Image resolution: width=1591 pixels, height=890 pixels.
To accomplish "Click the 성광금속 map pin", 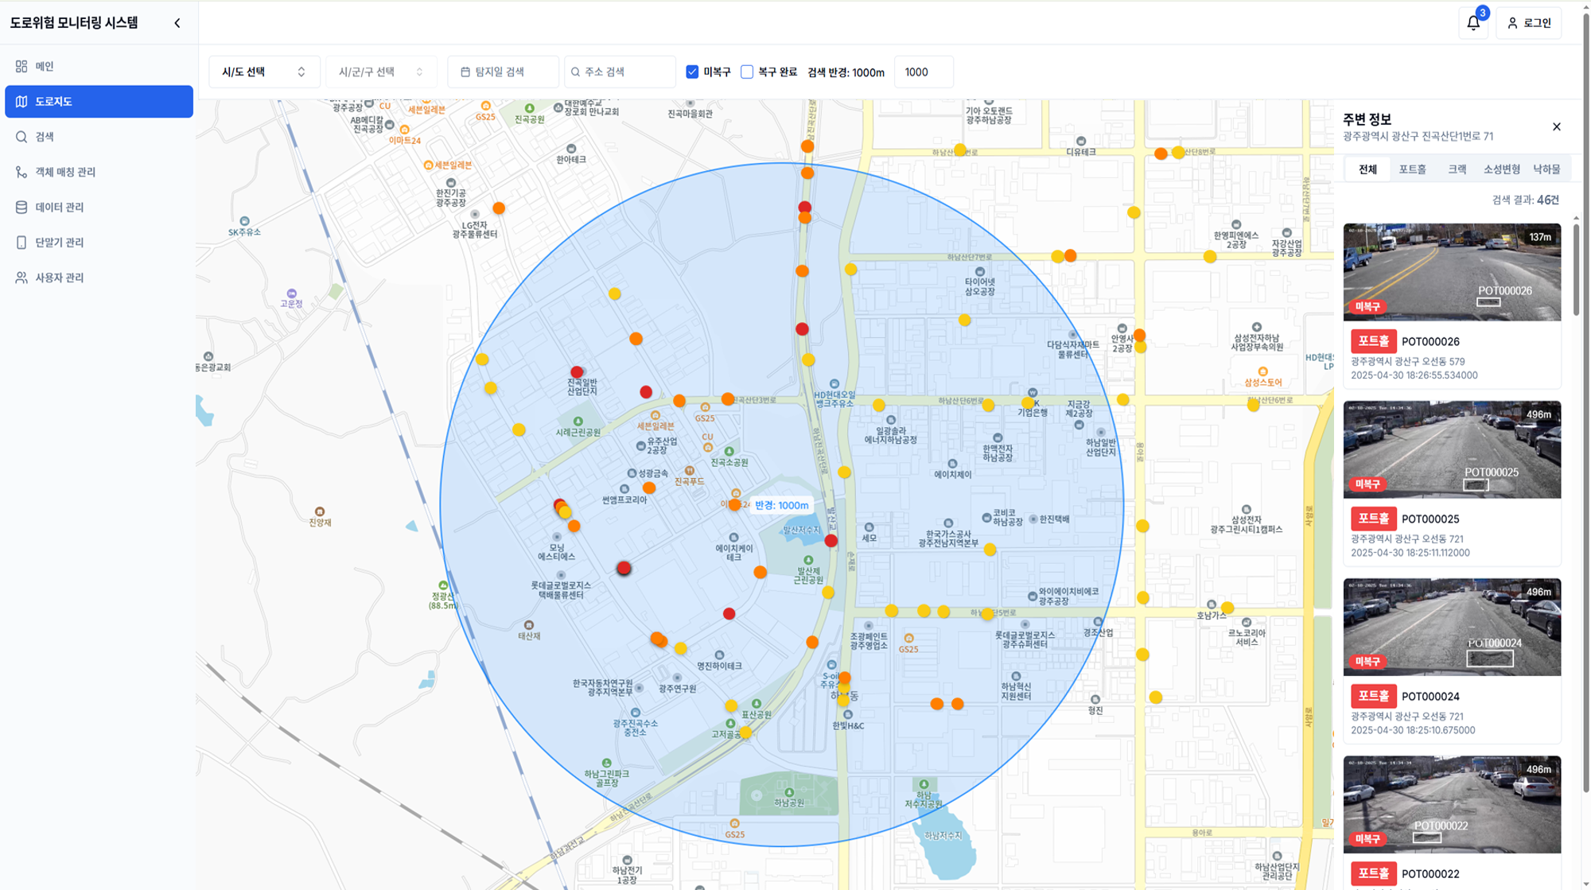I will (x=632, y=473).
